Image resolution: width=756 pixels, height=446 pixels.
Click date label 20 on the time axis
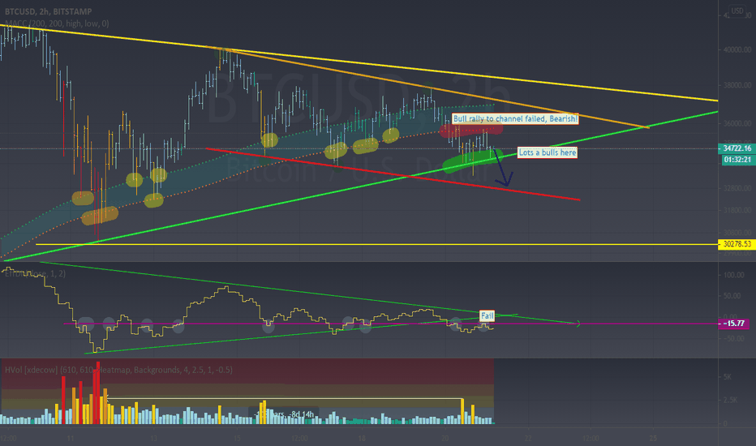tap(445, 438)
